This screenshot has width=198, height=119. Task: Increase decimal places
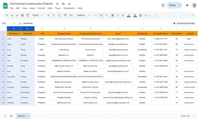coord(65,15)
